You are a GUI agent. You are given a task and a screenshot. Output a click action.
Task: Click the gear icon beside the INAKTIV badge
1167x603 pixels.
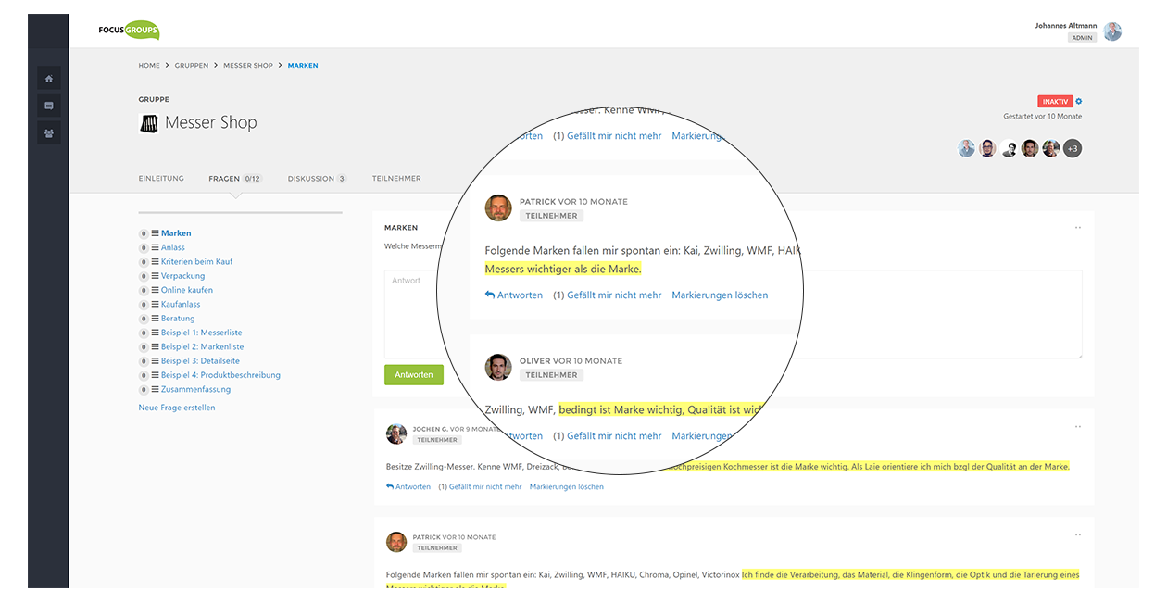(x=1079, y=101)
